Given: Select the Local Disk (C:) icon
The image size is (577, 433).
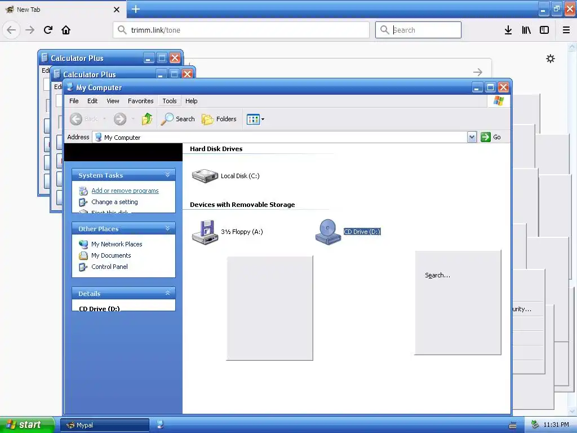Looking at the screenshot, I should click(x=205, y=176).
